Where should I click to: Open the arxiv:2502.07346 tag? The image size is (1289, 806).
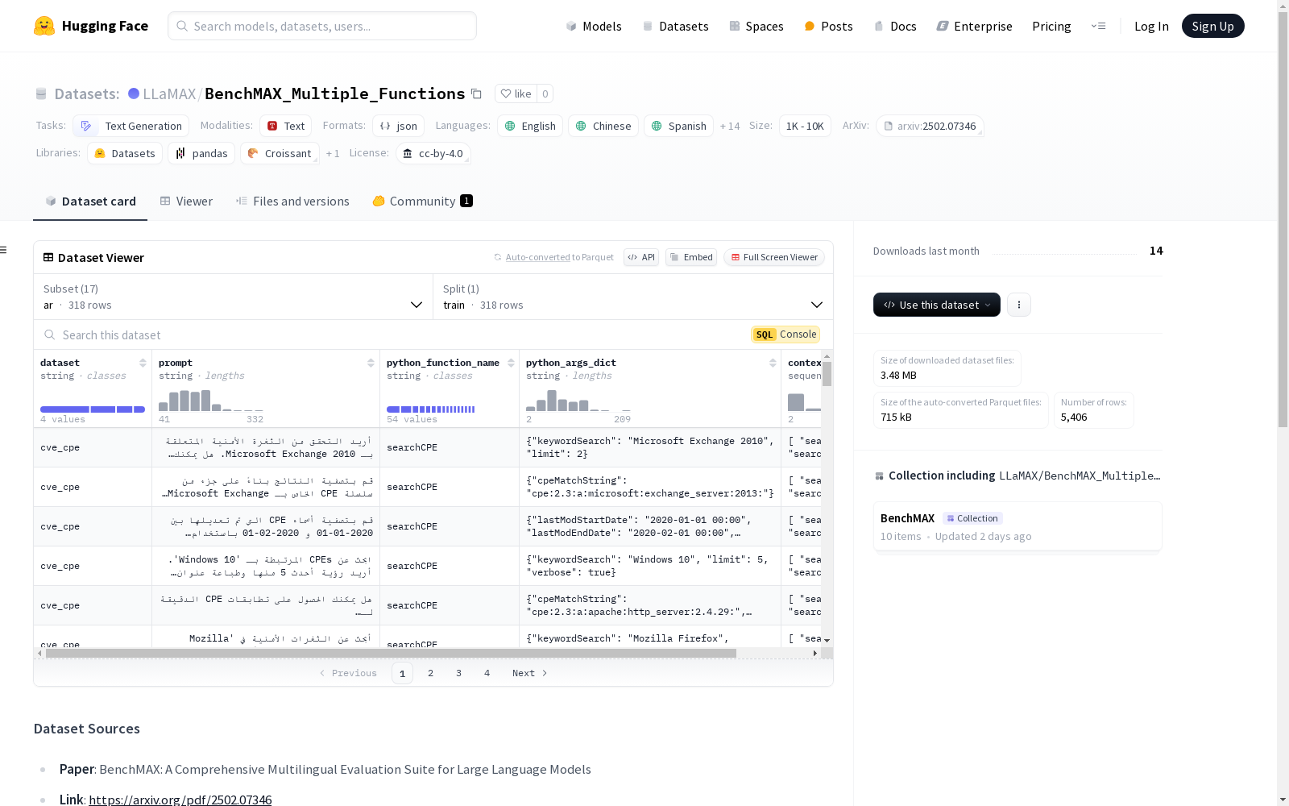click(930, 126)
